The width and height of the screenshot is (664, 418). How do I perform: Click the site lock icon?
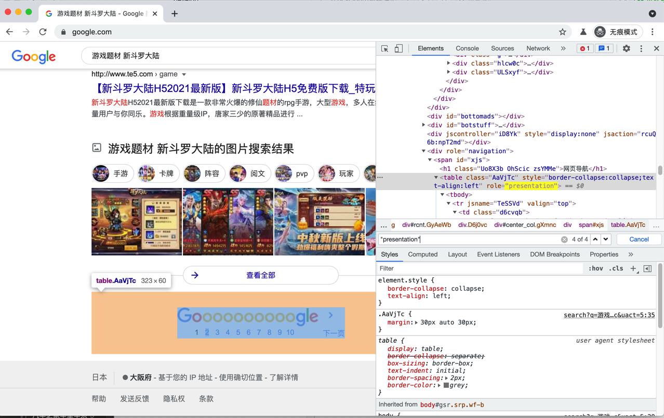tap(63, 32)
